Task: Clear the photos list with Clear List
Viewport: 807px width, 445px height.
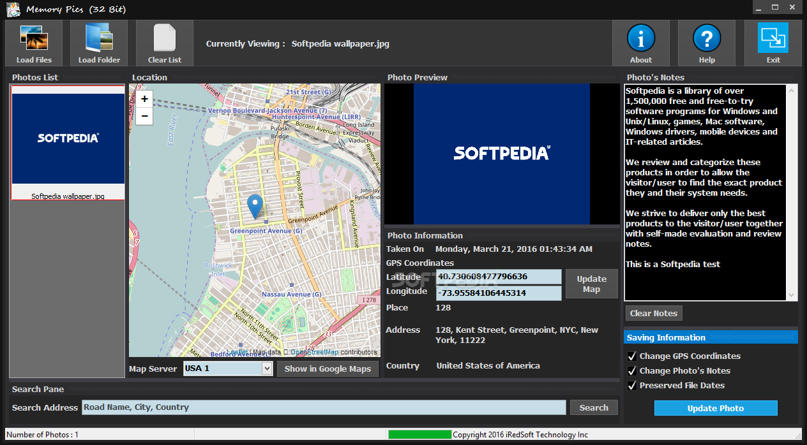Action: pos(165,43)
